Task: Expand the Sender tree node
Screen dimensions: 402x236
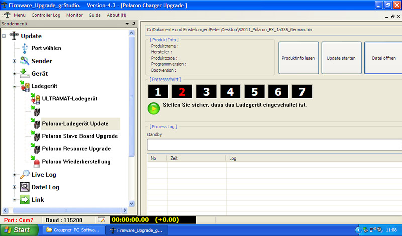Action: [15, 61]
